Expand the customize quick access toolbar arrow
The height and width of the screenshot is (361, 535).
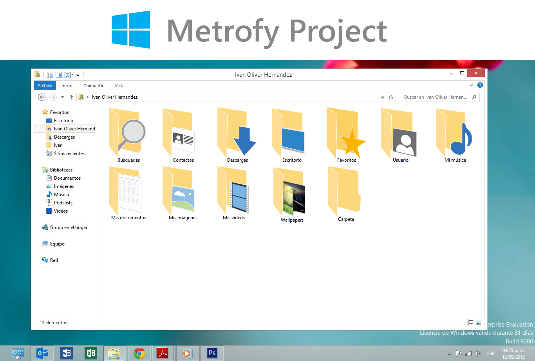[78, 74]
